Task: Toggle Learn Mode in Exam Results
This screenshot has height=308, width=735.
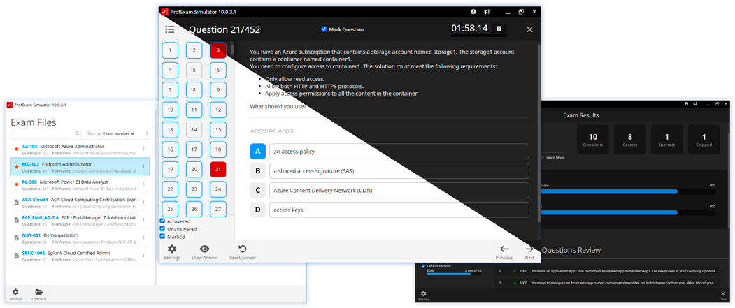Action: click(543, 157)
